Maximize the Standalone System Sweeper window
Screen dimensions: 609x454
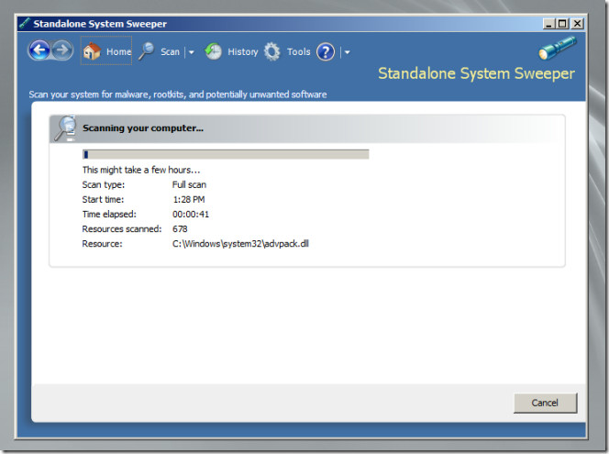point(562,24)
